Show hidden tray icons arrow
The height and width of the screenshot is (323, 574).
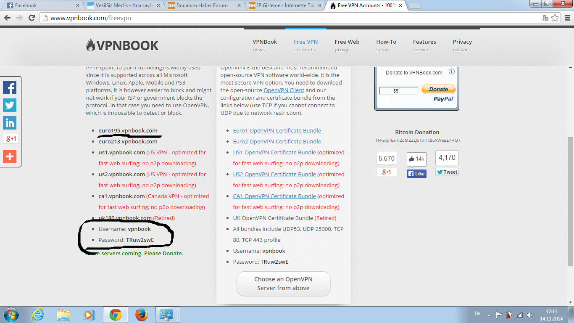coord(489,315)
